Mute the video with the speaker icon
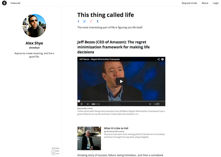Image resolution: width=221 pixels, height=157 pixels. click(x=88, y=104)
